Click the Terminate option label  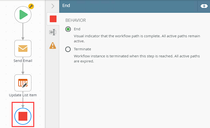pyautogui.click(x=82, y=49)
